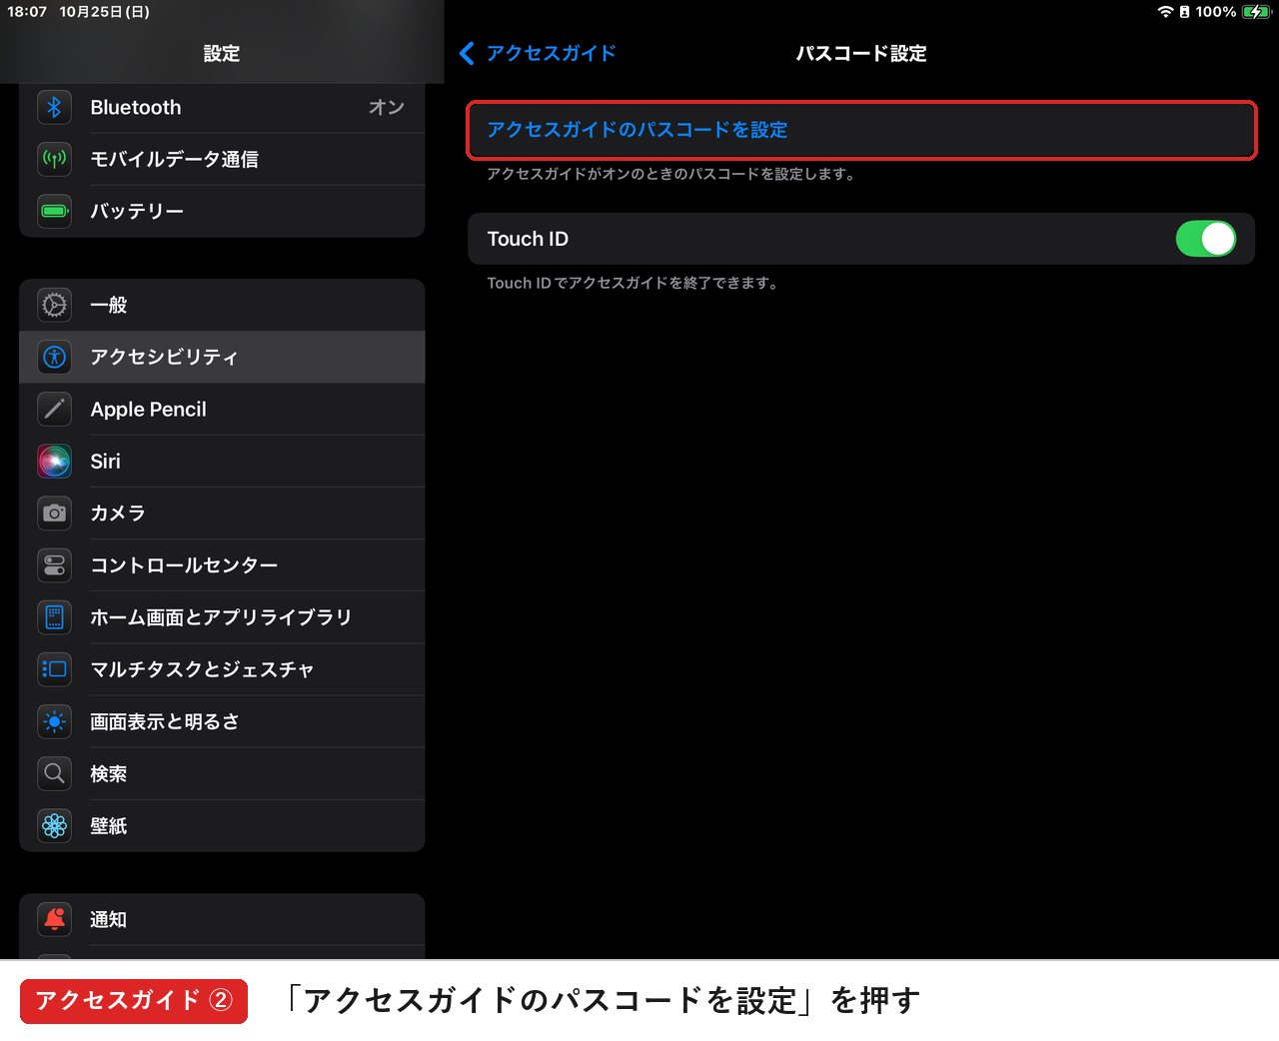Open 画面表示と明るさ settings
Image resolution: width=1279 pixels, height=1041 pixels.
tap(222, 721)
